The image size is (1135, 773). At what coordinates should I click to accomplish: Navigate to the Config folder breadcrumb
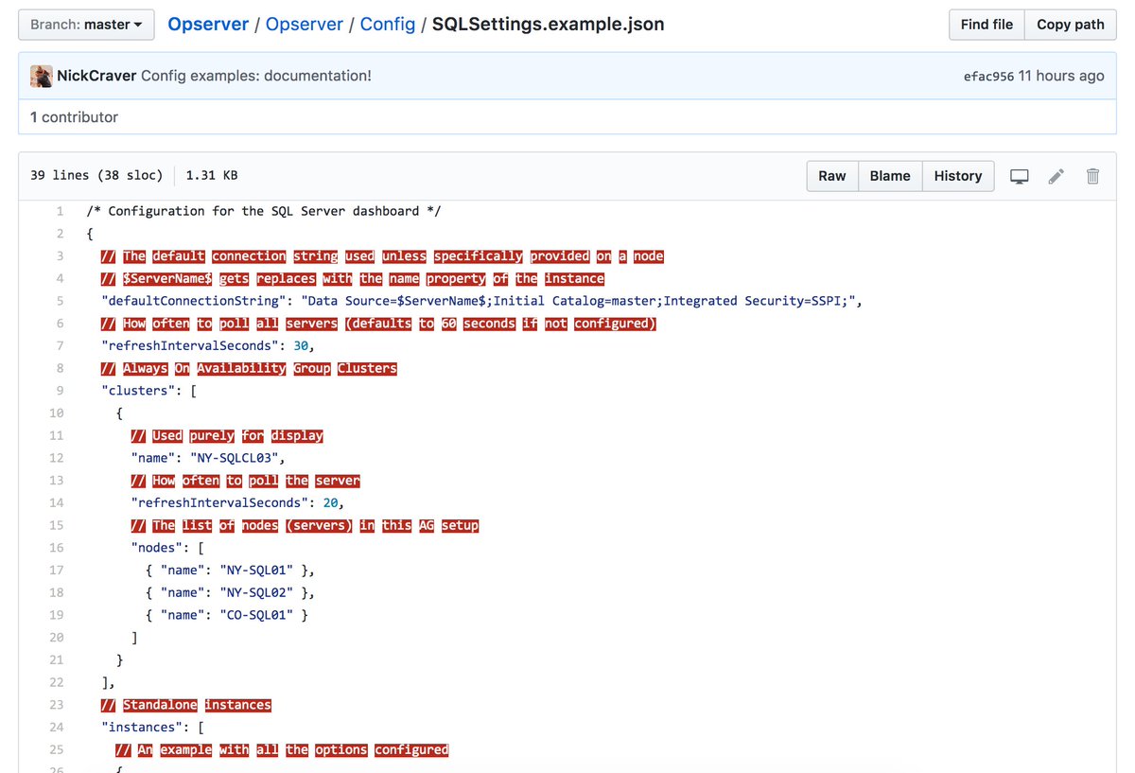pos(388,24)
